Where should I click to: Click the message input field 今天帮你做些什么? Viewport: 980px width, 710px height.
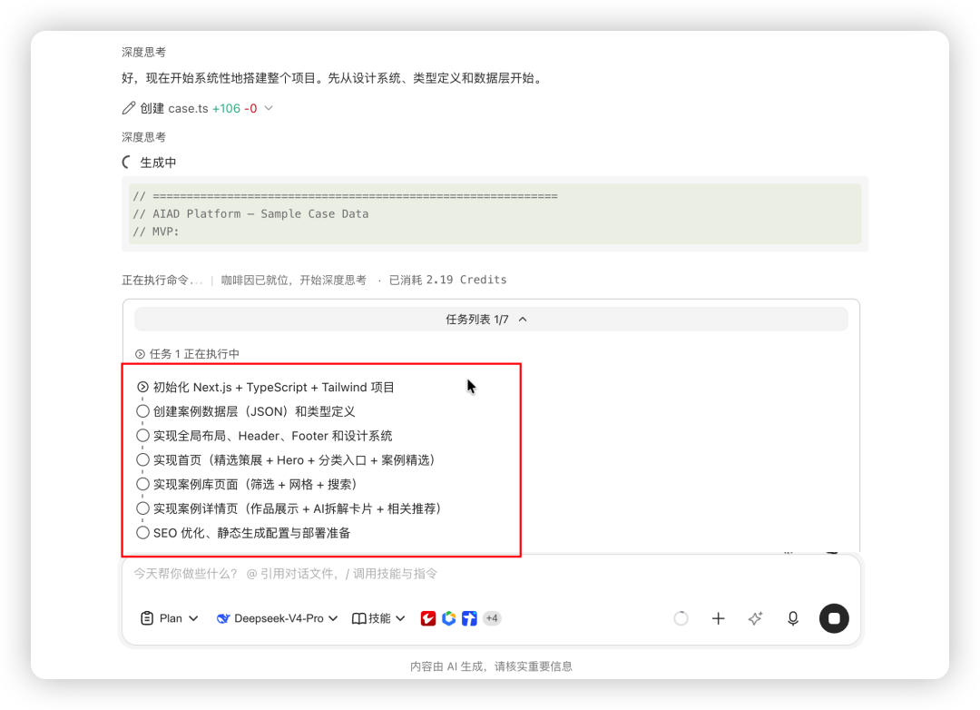tap(491, 574)
